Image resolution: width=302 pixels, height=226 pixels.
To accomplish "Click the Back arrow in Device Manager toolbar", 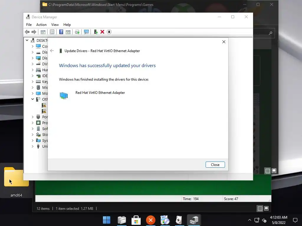I will [x=27, y=32].
